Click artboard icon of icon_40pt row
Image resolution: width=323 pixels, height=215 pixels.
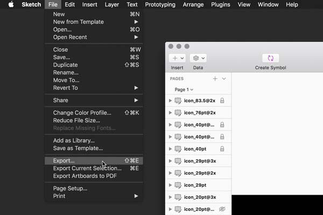178,149
